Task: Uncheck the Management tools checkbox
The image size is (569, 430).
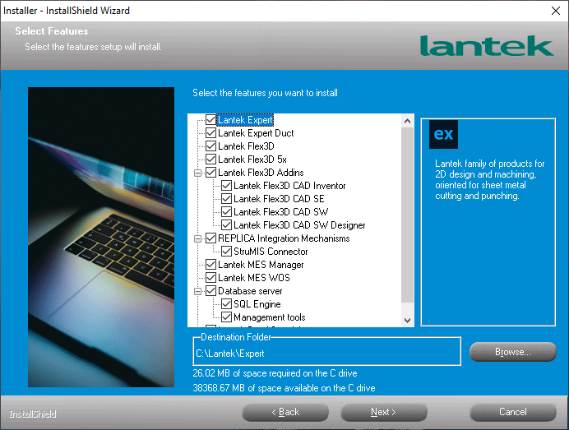Action: [226, 317]
